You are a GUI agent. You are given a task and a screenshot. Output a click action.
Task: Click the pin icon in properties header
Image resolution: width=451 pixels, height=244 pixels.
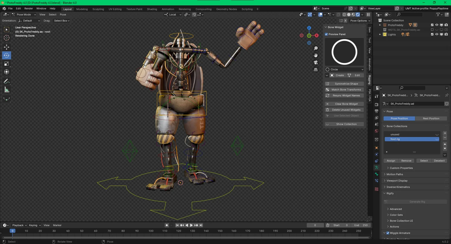point(446,95)
